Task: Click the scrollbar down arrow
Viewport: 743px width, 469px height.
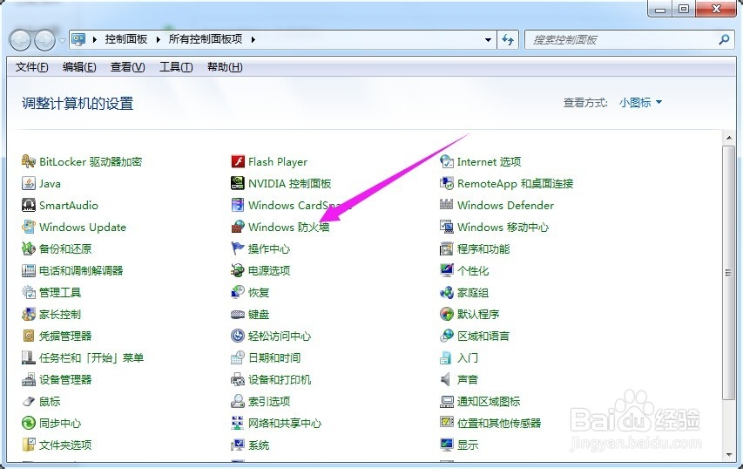Action: pyautogui.click(x=728, y=455)
